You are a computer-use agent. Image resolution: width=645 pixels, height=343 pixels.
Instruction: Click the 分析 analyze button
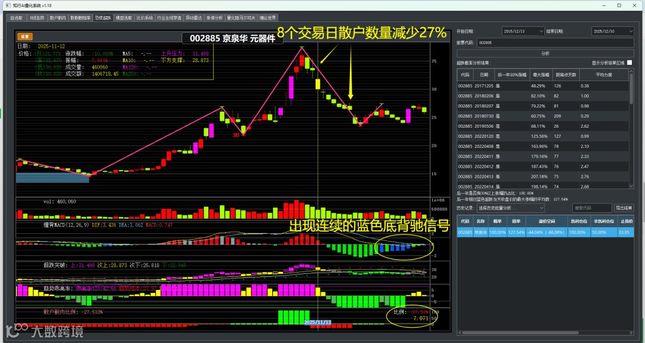[545, 54]
